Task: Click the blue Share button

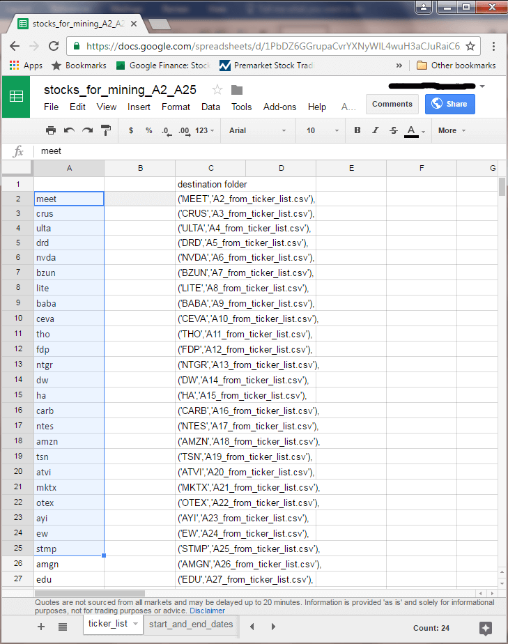Action: point(450,104)
